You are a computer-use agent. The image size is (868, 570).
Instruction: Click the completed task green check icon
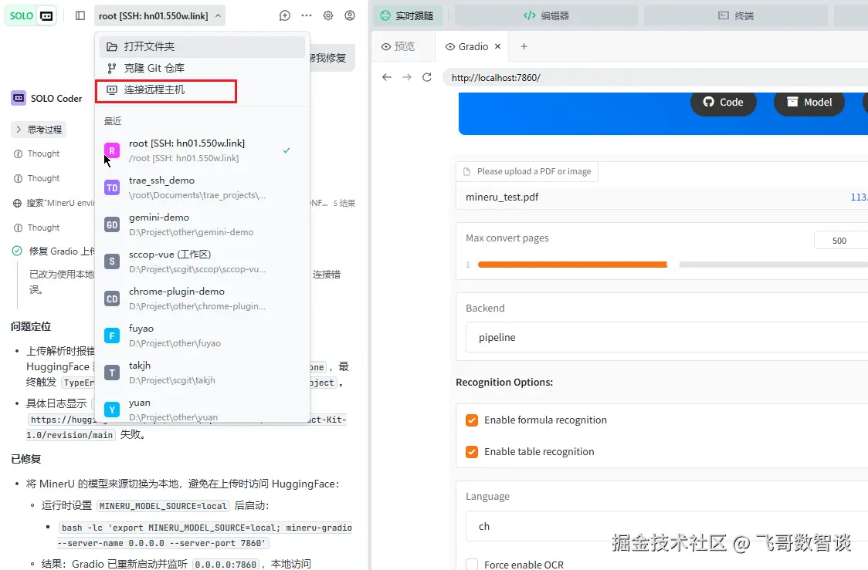17,251
